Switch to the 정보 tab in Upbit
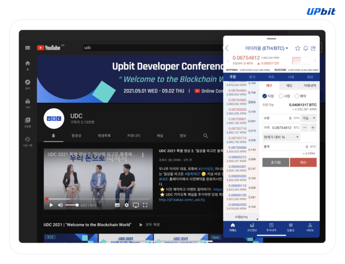 click(310, 77)
